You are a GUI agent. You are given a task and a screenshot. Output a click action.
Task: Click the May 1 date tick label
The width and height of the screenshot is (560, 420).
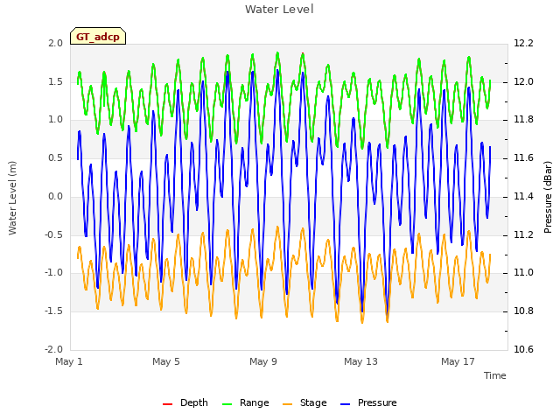point(69,361)
